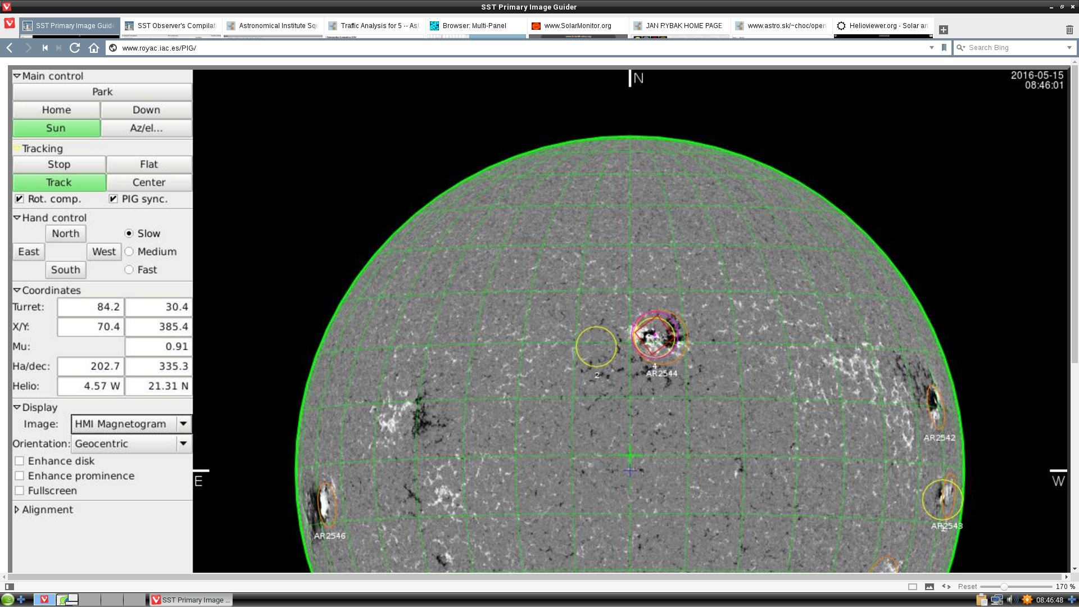1079x607 pixels.
Task: Disable the Rot. comp. checkbox
Action: coord(20,199)
